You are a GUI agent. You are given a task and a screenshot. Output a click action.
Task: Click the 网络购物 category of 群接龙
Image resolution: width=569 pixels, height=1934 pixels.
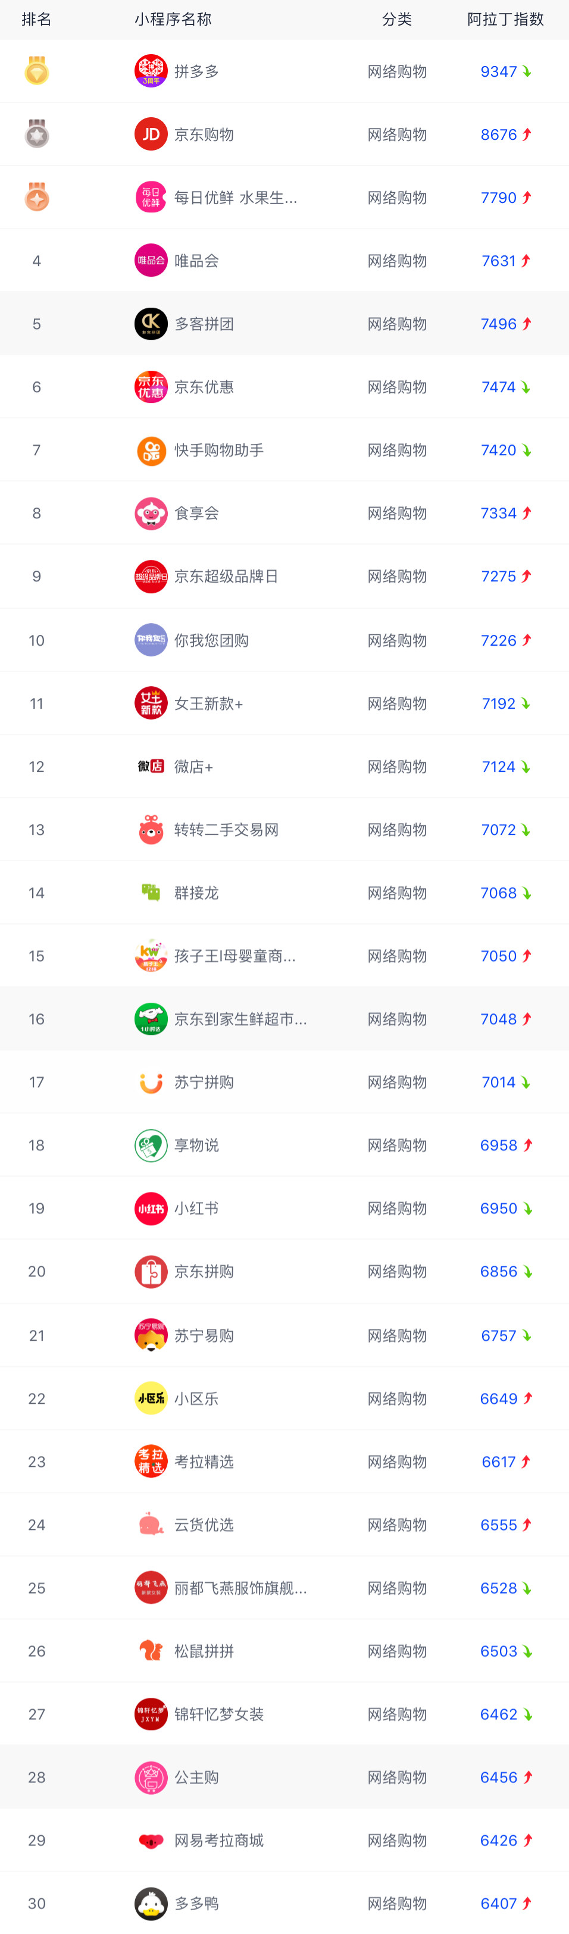coord(397,893)
